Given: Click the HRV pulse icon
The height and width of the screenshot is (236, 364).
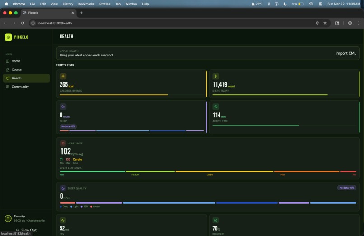Looking at the screenshot, I should (63, 221).
